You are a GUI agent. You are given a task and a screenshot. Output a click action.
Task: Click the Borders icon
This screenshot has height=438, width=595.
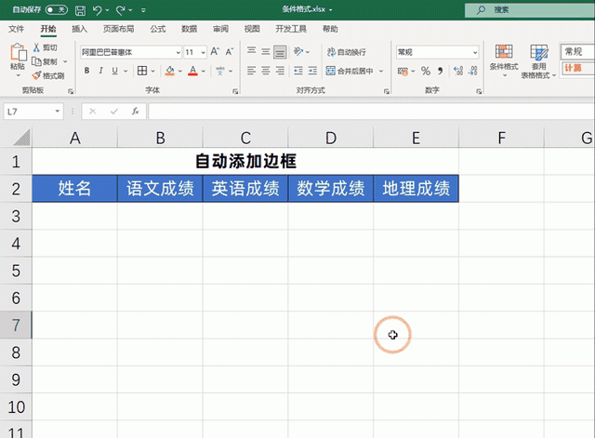tap(142, 71)
